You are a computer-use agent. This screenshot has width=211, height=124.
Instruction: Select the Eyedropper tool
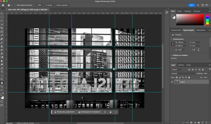(2, 35)
